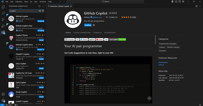Image resolution: width=203 pixels, height=106 pixels.
Task: Toggle the primary side bar layout icon
Action: 173,2
